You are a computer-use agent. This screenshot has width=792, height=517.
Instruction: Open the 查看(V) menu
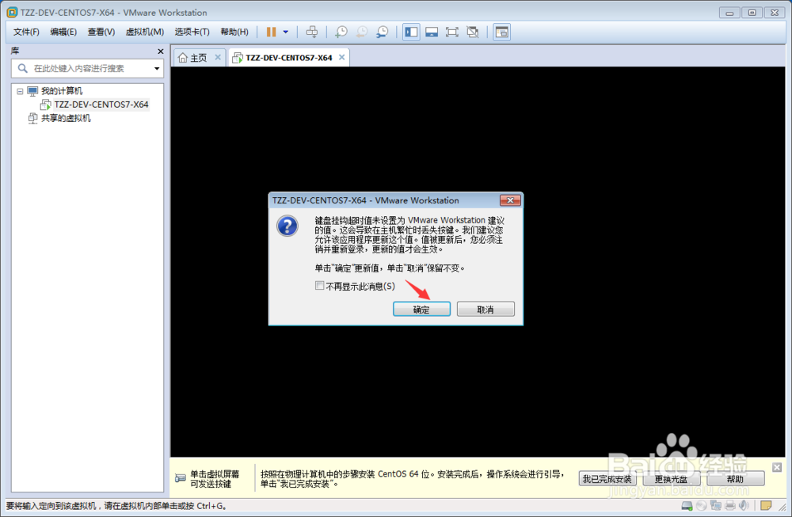click(101, 32)
